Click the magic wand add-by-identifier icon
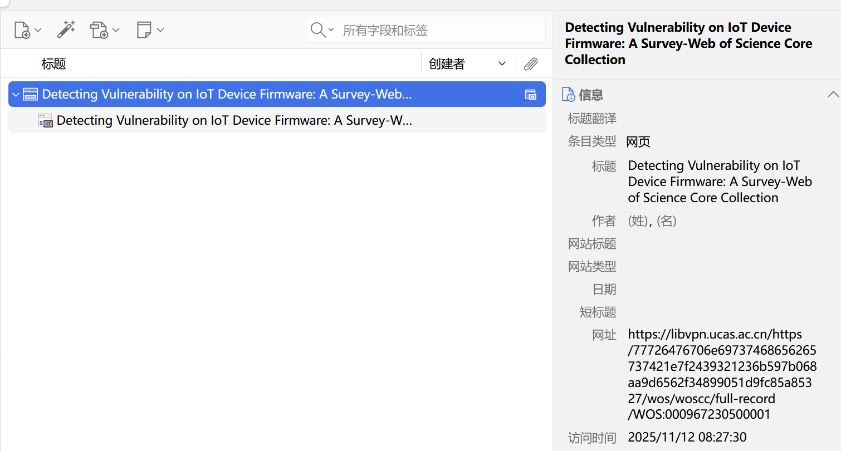The width and height of the screenshot is (841, 451). (x=66, y=30)
